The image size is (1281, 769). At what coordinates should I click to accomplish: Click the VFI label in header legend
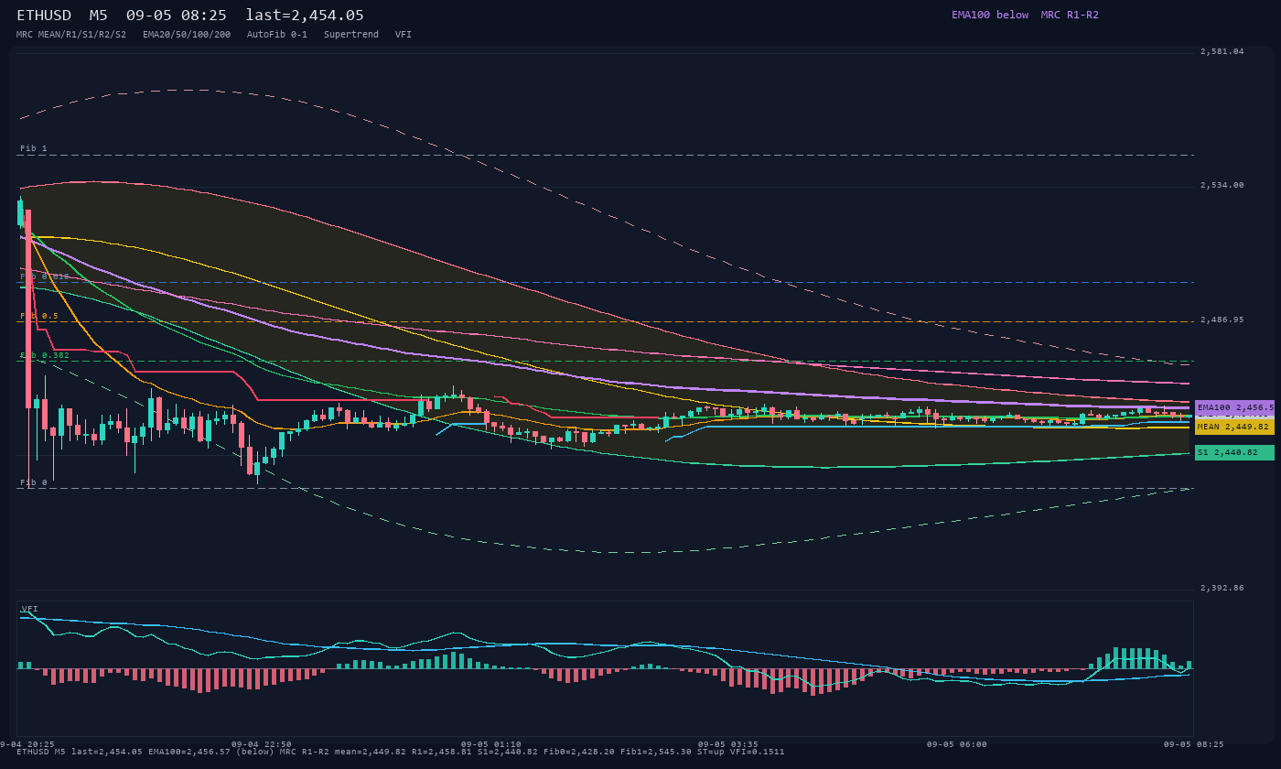(404, 34)
